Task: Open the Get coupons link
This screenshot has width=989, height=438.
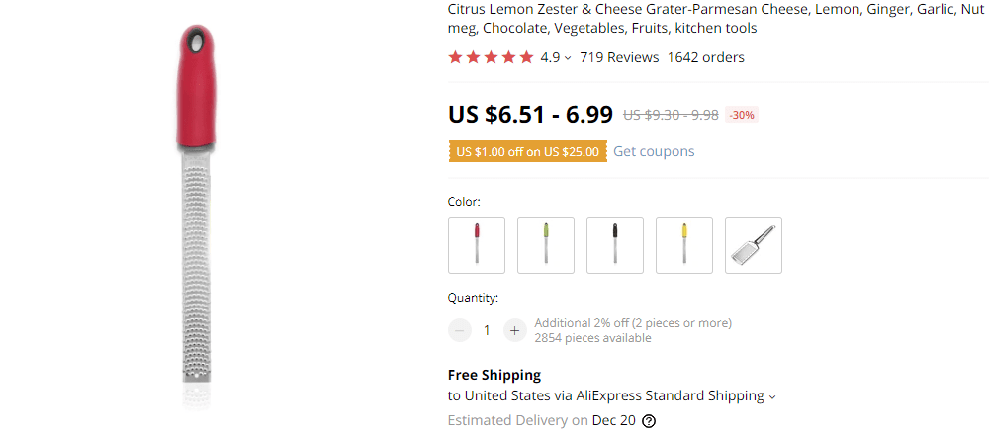Action: 654,151
